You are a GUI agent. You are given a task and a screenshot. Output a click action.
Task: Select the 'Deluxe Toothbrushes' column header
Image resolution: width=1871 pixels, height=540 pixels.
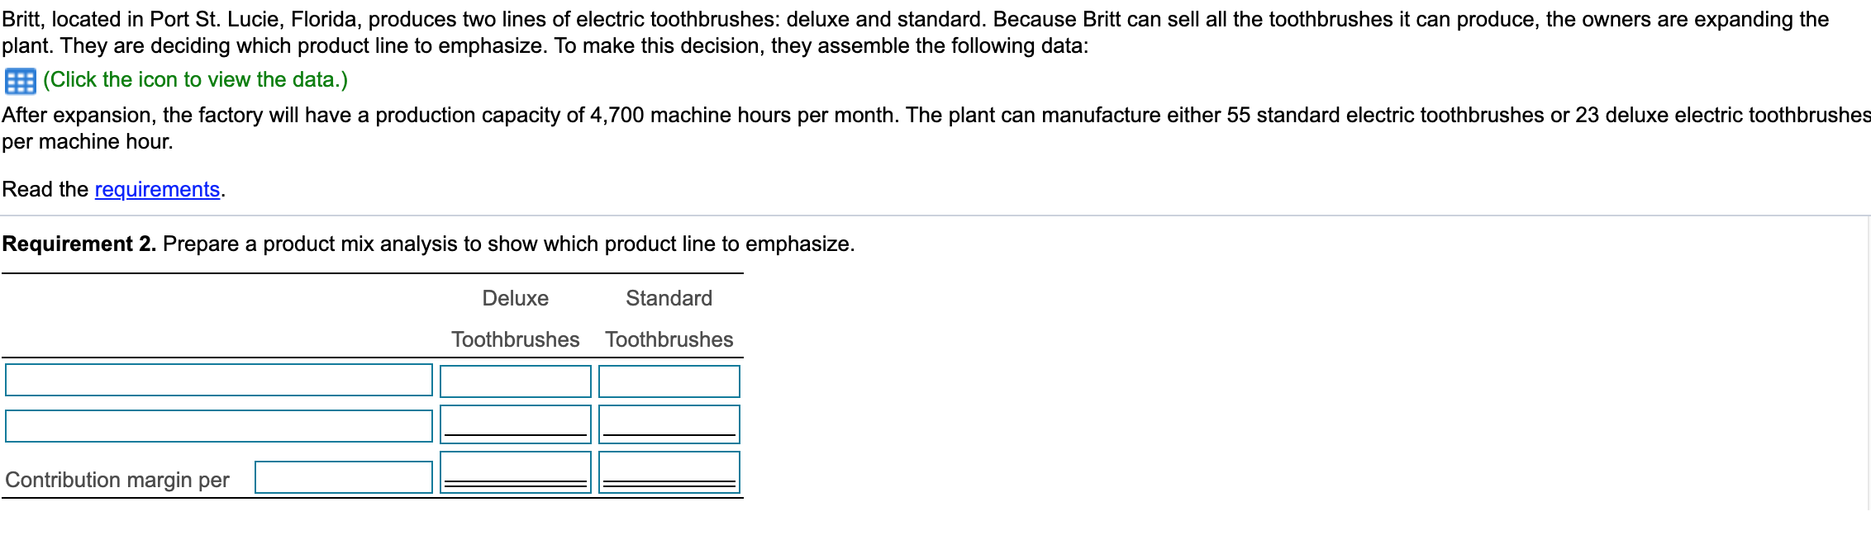pyautogui.click(x=515, y=319)
